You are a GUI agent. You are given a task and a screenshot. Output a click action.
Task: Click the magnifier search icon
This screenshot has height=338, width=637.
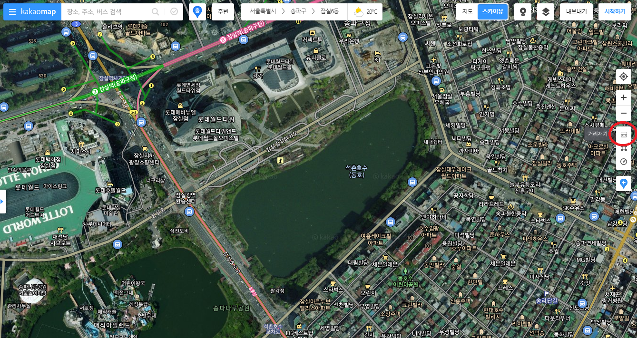click(x=156, y=12)
